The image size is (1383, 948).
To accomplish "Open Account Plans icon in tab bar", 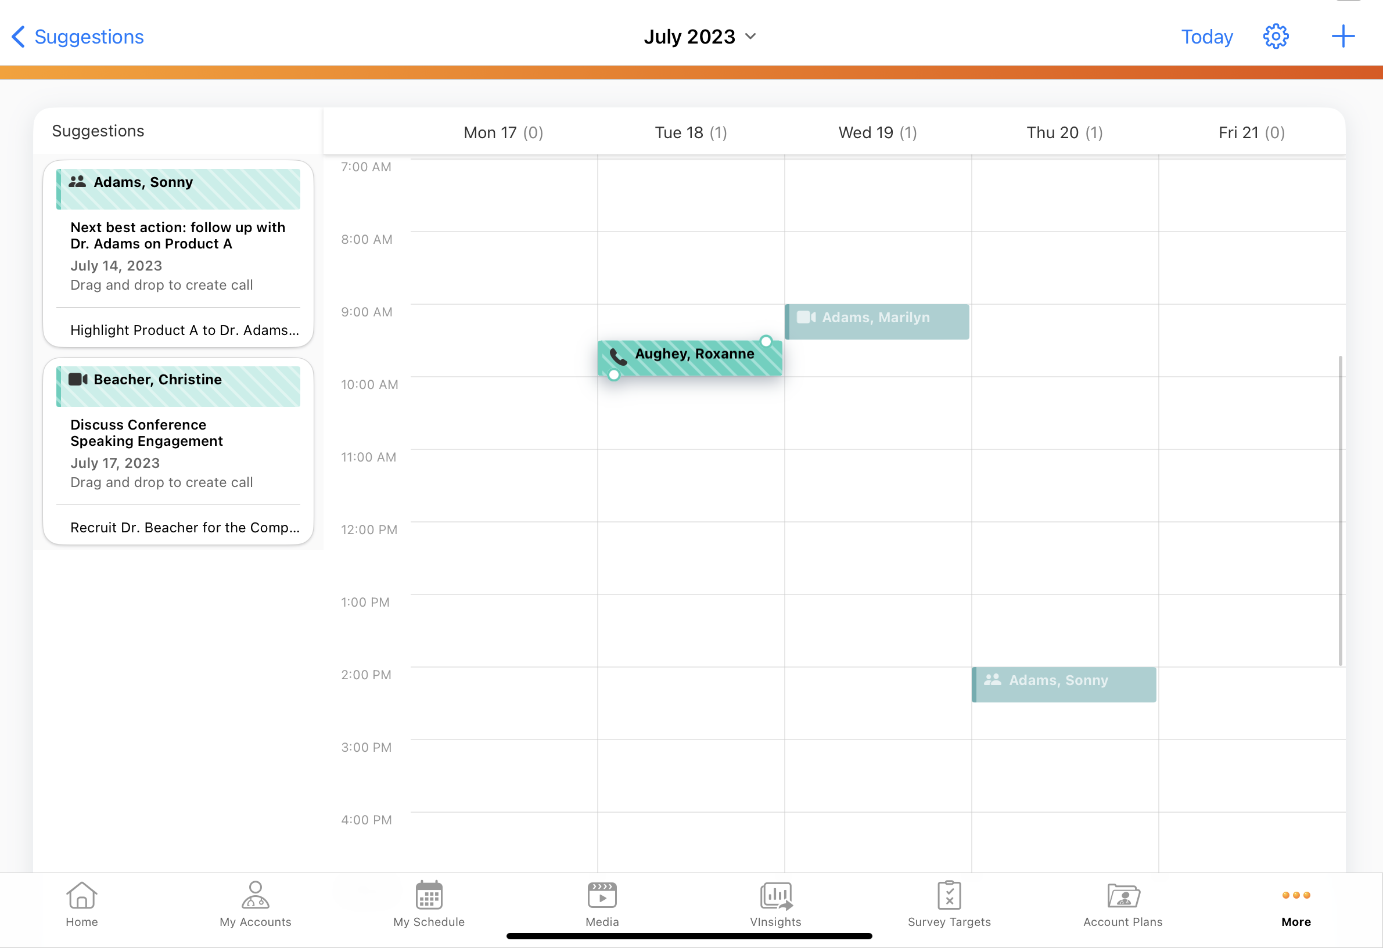I will (x=1122, y=895).
